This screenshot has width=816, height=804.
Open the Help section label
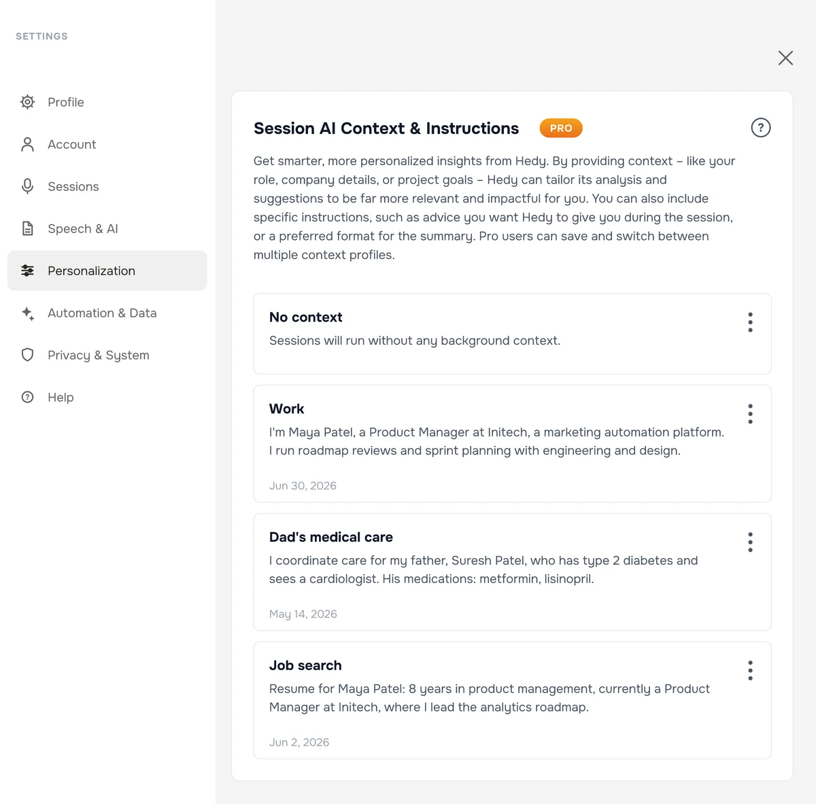point(61,397)
